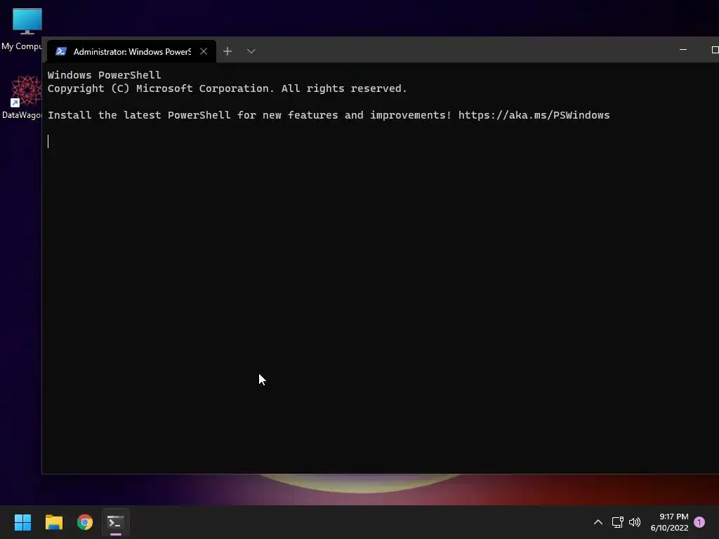Viewport: 719px width, 539px height.
Task: Click at the terminal cursor input line
Action: 48,142
